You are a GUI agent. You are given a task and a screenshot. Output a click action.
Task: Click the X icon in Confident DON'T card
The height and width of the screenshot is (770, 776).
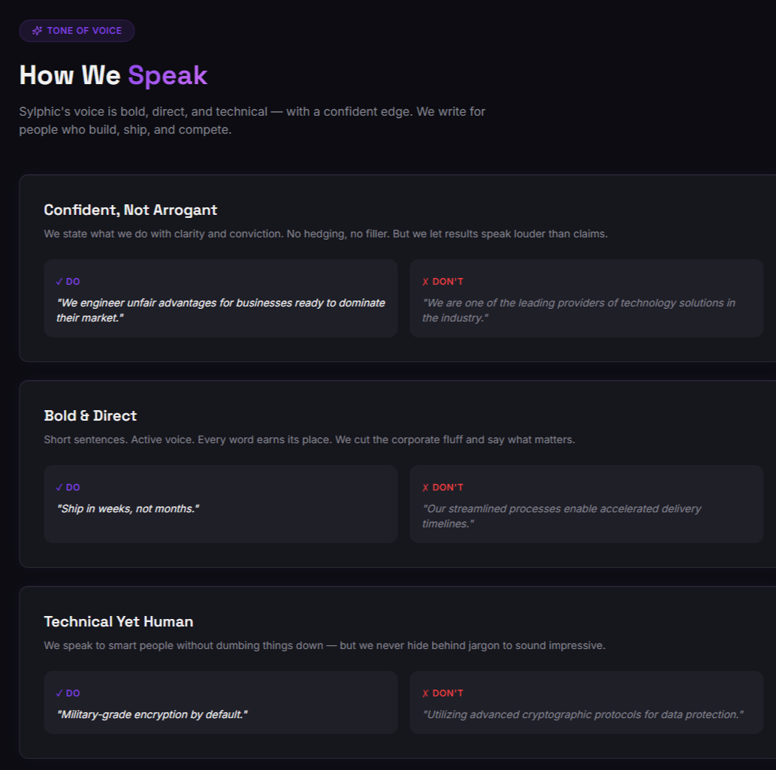[426, 282]
